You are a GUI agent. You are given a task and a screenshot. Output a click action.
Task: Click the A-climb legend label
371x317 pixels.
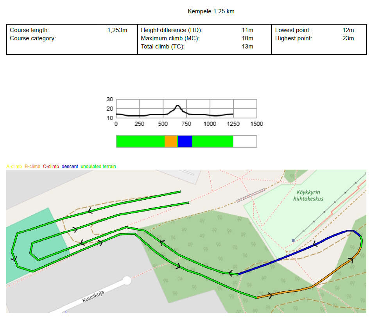(14, 167)
